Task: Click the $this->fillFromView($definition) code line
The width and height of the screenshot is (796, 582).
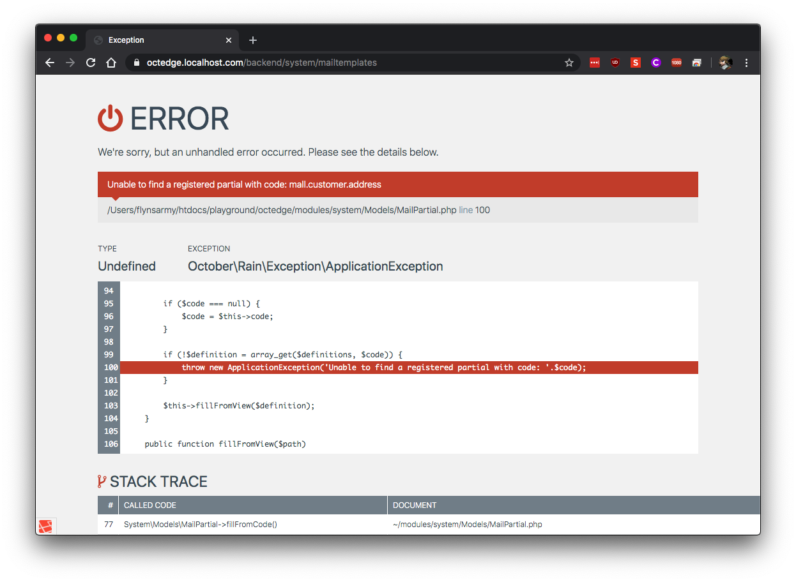Action: (x=239, y=406)
